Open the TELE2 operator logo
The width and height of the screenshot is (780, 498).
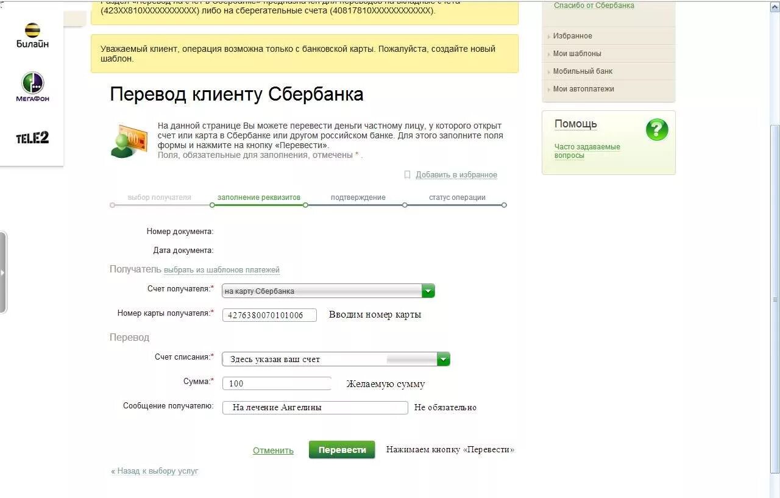32,138
